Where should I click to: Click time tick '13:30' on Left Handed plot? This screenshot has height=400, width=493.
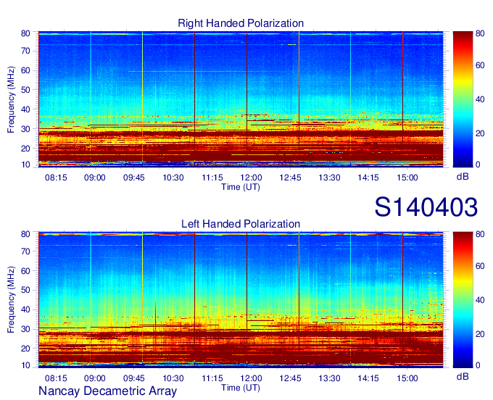[x=329, y=378]
